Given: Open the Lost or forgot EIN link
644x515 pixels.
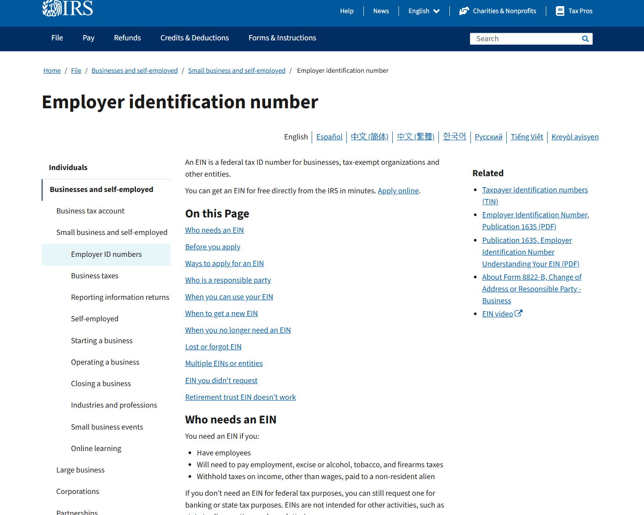Looking at the screenshot, I should 213,347.
